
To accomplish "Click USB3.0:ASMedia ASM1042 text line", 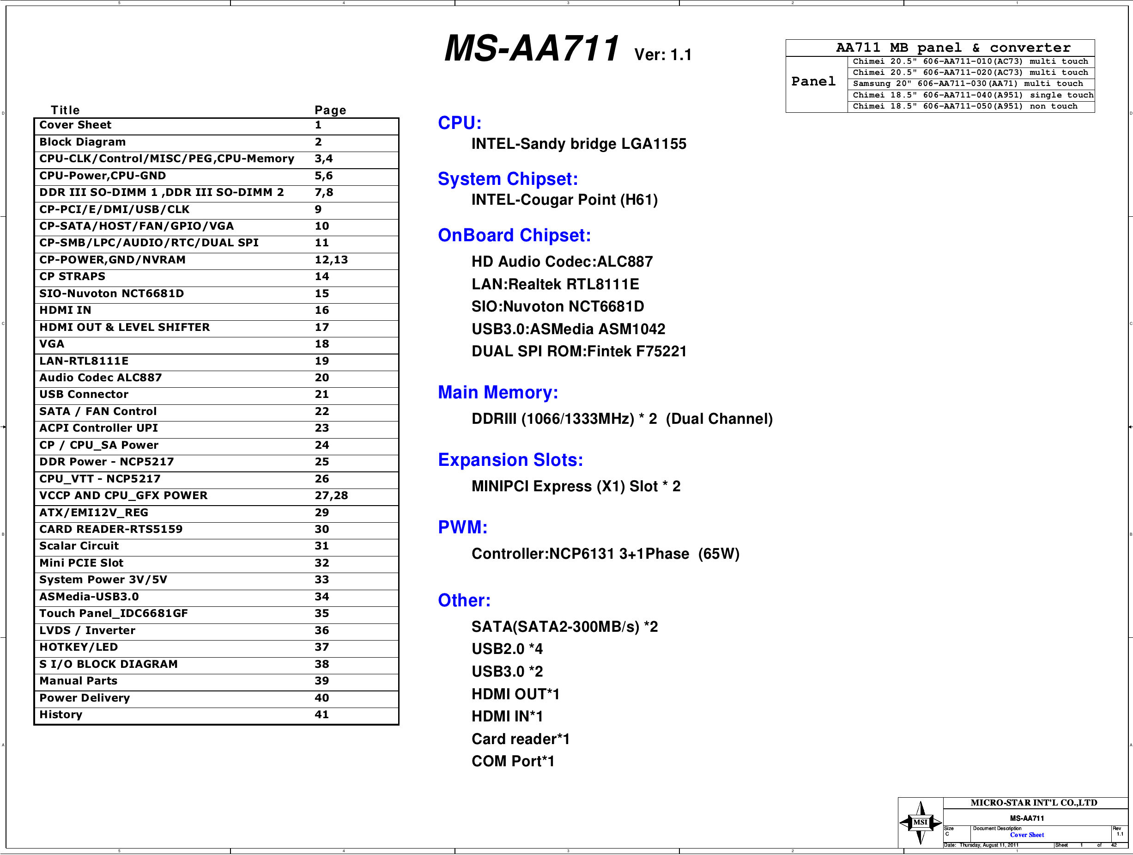I will click(568, 329).
